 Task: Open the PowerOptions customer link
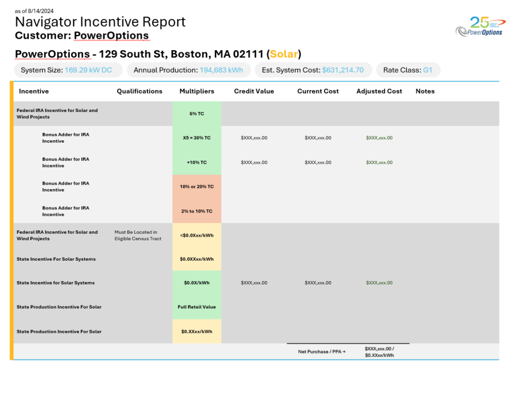point(112,35)
